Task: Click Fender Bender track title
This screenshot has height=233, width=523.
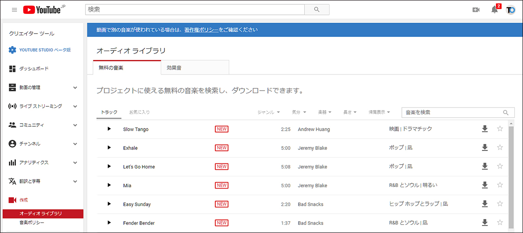Action: [139, 223]
